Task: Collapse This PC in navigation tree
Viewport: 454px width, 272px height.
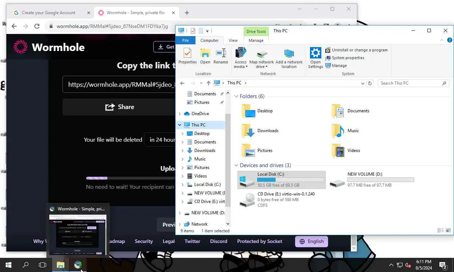Action: pyautogui.click(x=179, y=125)
